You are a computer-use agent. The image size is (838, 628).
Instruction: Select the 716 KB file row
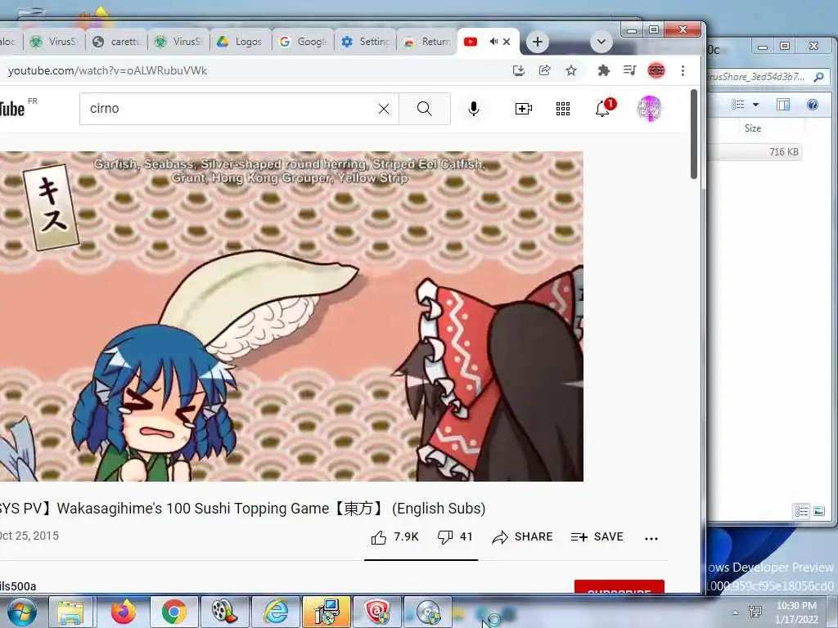[x=755, y=151]
